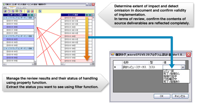Click red-arrow icon in ユニット設計 header
Screen dimensions: 202x106
click(x=93, y=15)
